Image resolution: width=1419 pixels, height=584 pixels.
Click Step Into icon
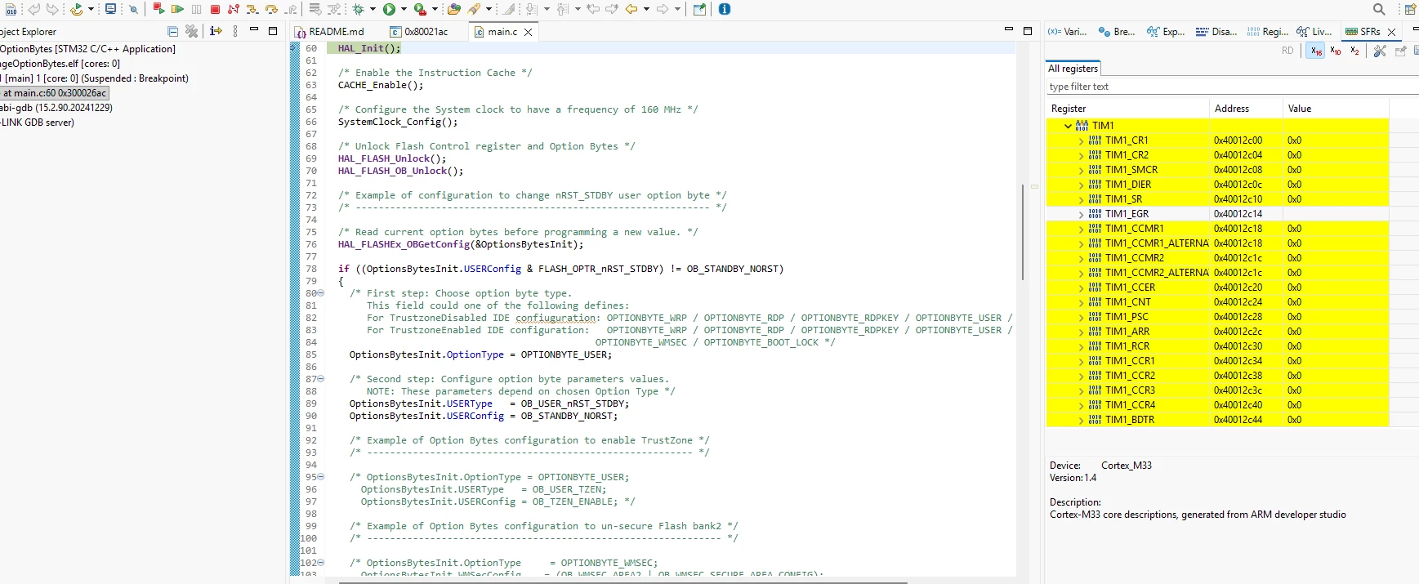click(x=252, y=9)
